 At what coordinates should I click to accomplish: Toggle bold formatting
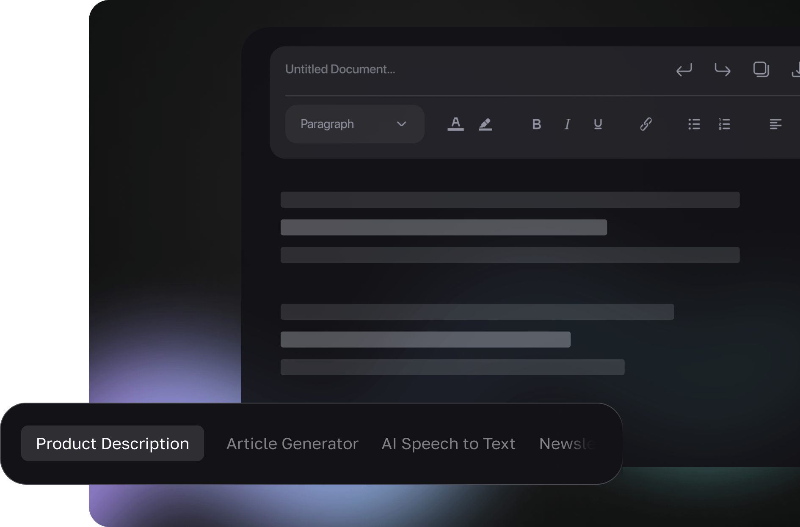click(536, 124)
